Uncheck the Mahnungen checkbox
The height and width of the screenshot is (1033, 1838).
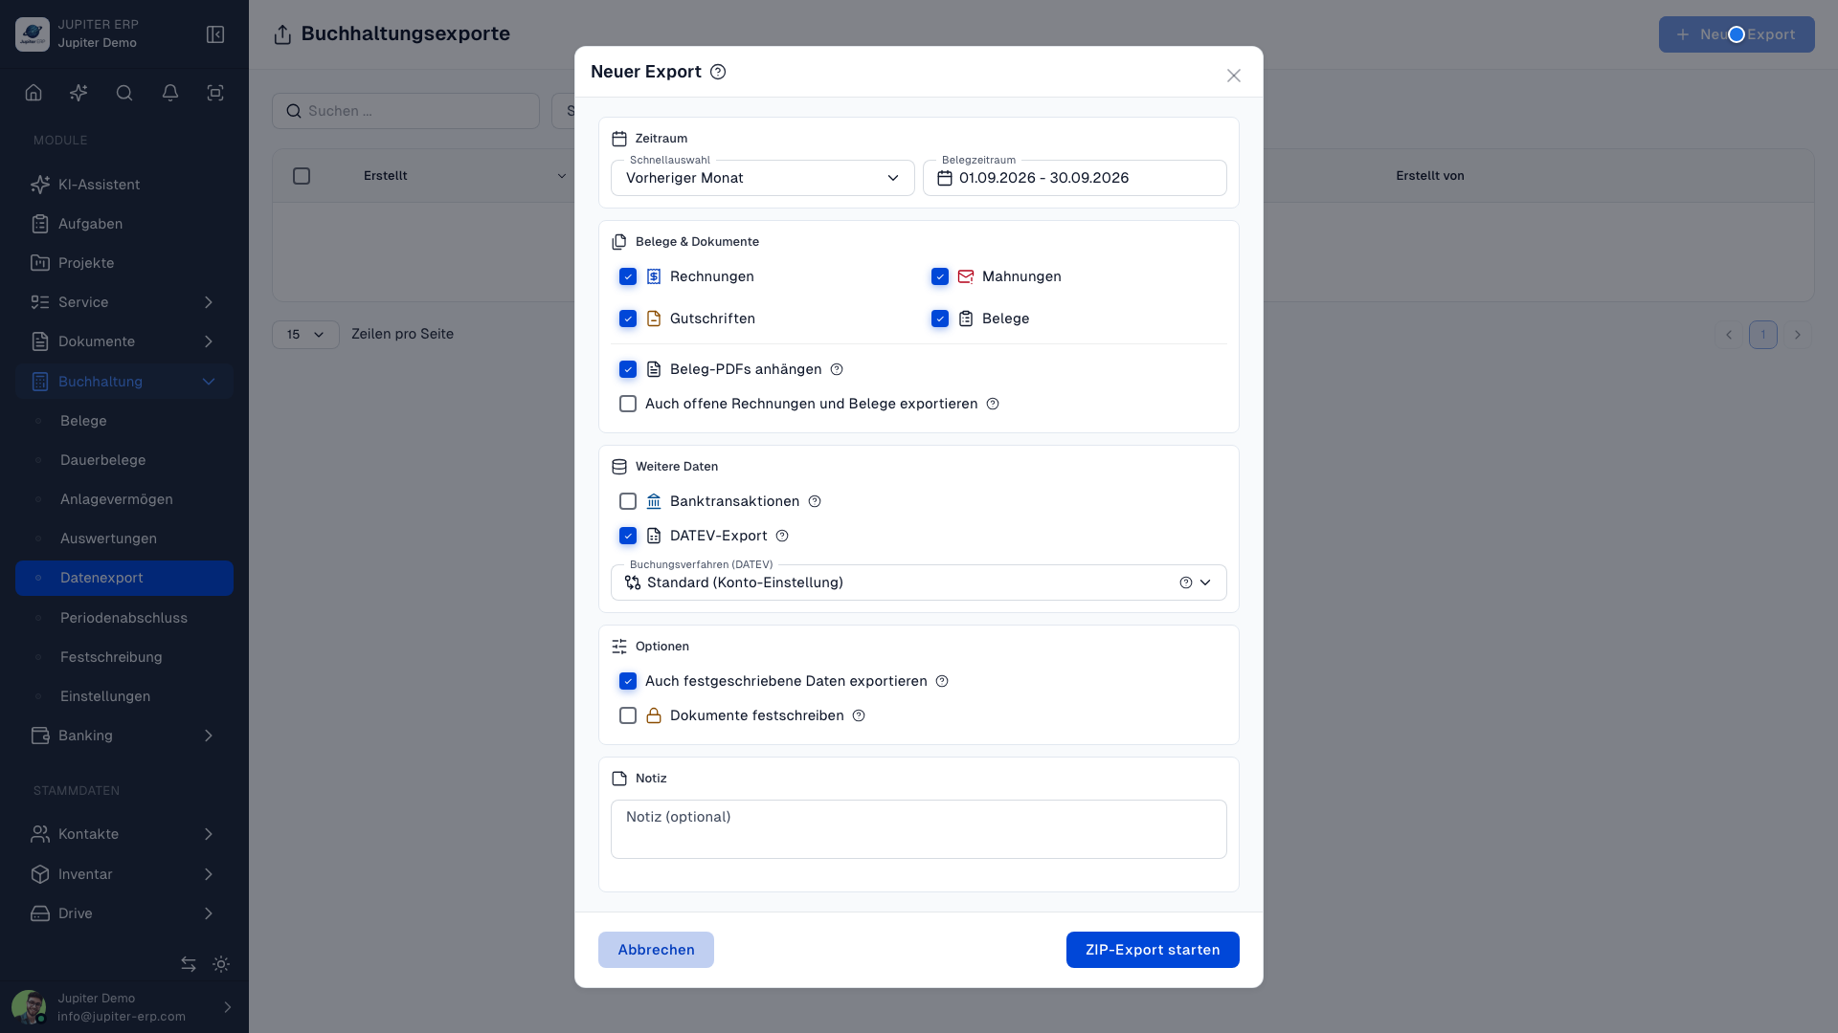(940, 276)
